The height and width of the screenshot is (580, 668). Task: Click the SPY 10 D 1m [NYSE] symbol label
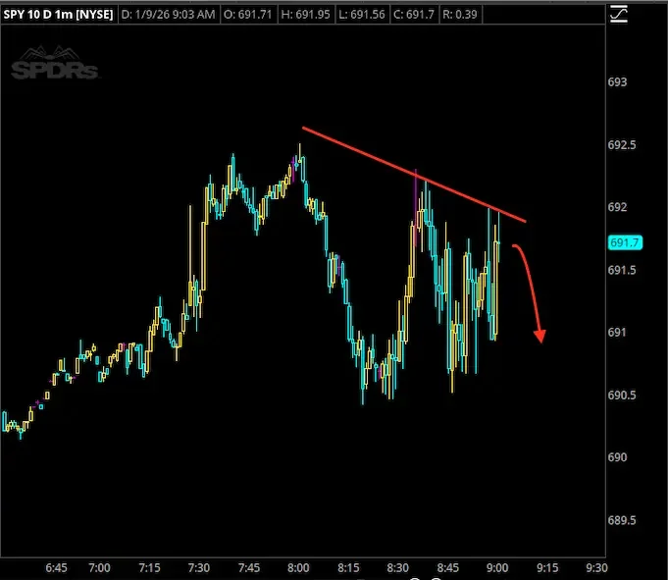click(59, 15)
